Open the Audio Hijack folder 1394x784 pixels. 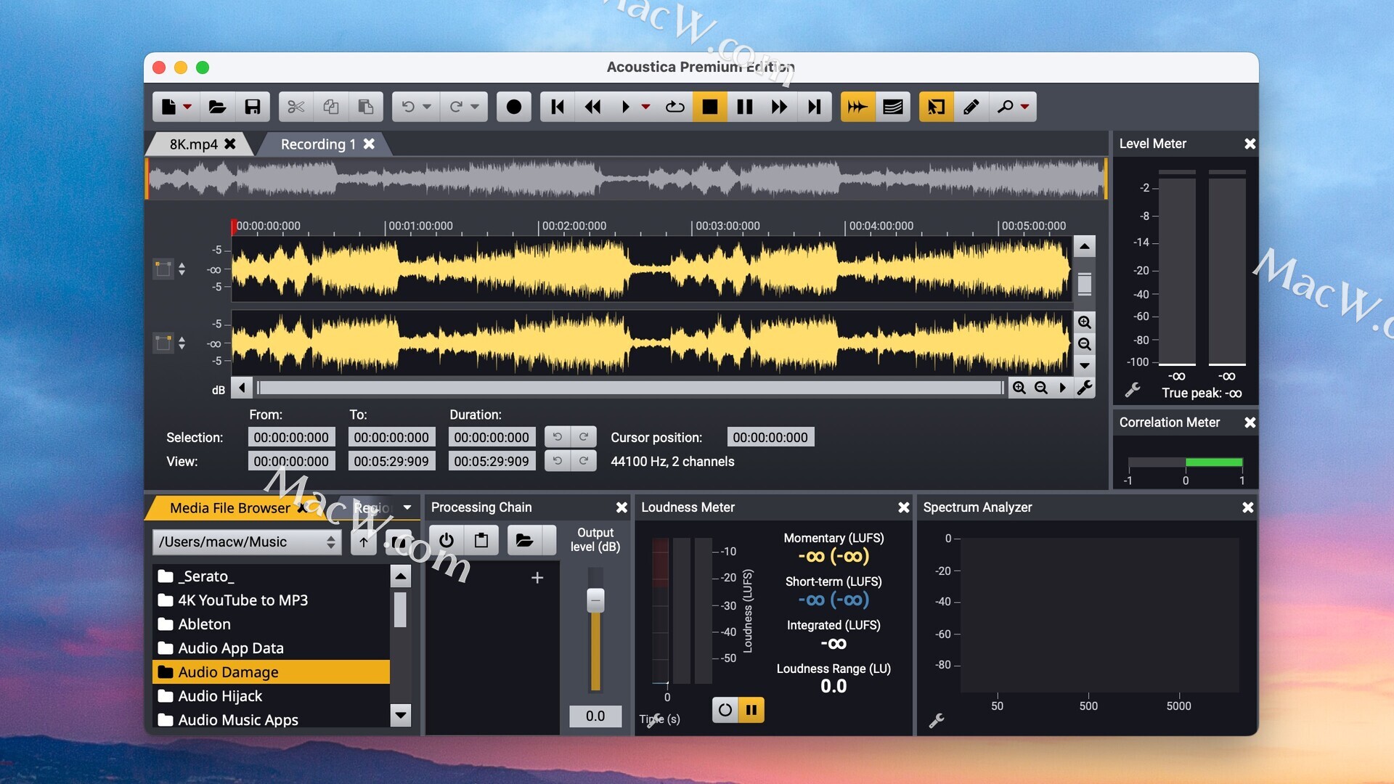pyautogui.click(x=271, y=695)
